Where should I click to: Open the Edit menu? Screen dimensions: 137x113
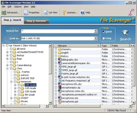click(9, 7)
